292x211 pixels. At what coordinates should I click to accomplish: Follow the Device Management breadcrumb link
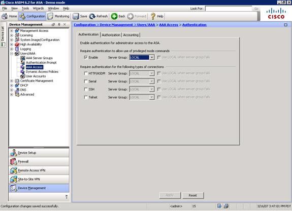pyautogui.click(x=116, y=25)
